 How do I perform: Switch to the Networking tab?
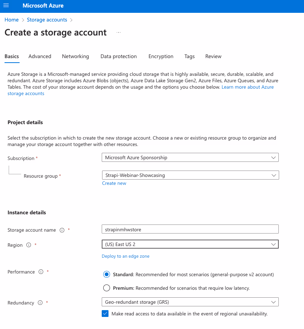click(x=75, y=56)
